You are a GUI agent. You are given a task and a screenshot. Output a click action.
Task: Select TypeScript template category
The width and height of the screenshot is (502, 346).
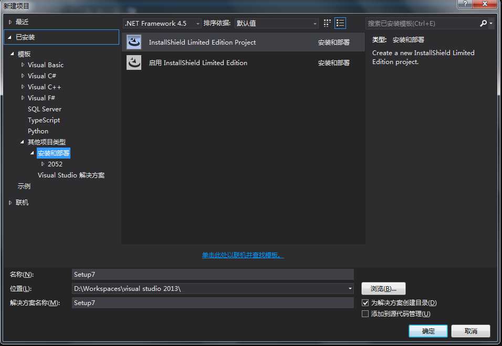[44, 120]
